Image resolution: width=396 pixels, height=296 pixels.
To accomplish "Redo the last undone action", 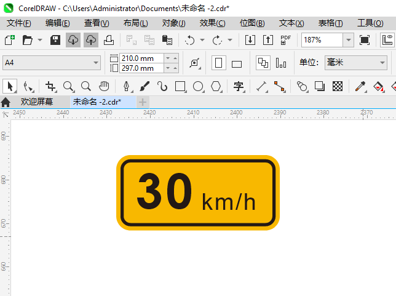I will coord(218,40).
